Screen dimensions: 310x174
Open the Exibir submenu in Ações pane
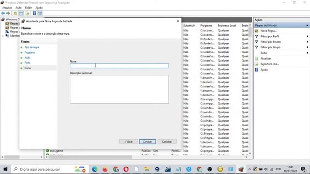264,53
